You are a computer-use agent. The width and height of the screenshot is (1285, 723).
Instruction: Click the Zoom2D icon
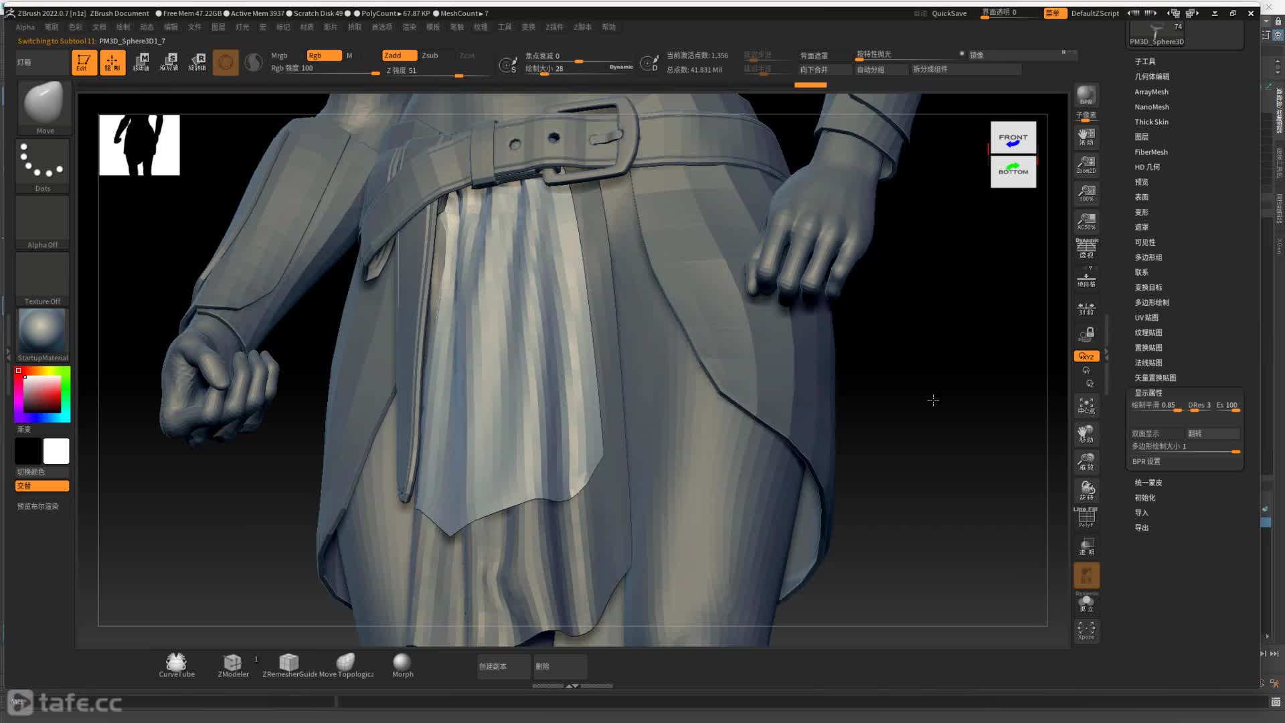(1086, 165)
